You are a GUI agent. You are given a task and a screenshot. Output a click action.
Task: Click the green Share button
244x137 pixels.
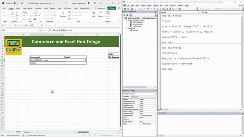[x=112, y=8]
